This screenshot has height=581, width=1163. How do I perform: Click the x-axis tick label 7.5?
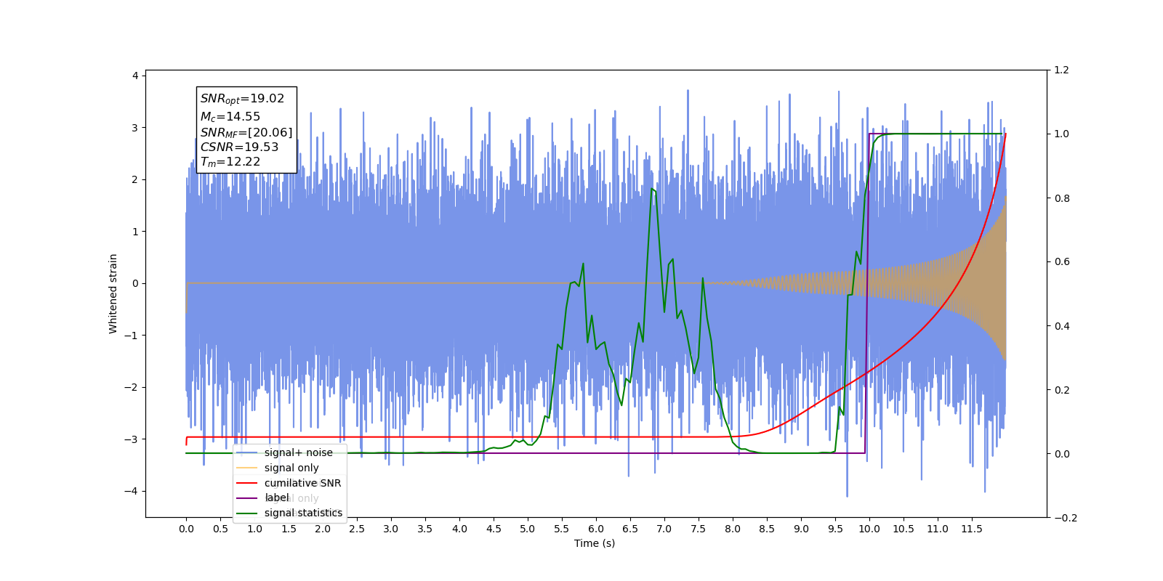click(x=699, y=529)
